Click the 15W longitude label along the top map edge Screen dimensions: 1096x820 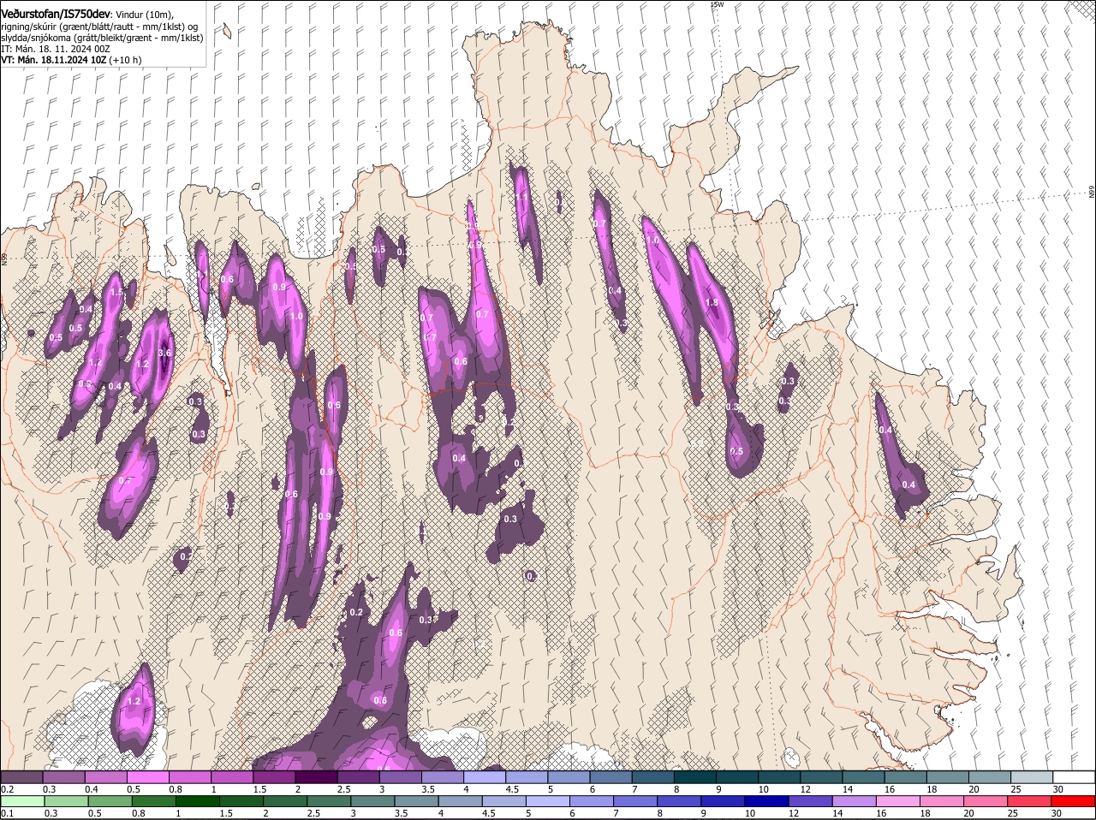pos(718,4)
